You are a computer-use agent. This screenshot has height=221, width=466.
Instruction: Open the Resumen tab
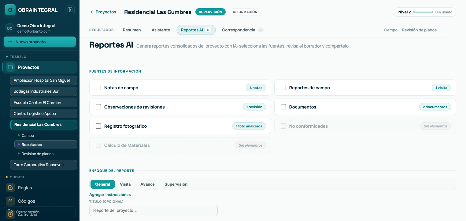pyautogui.click(x=132, y=30)
